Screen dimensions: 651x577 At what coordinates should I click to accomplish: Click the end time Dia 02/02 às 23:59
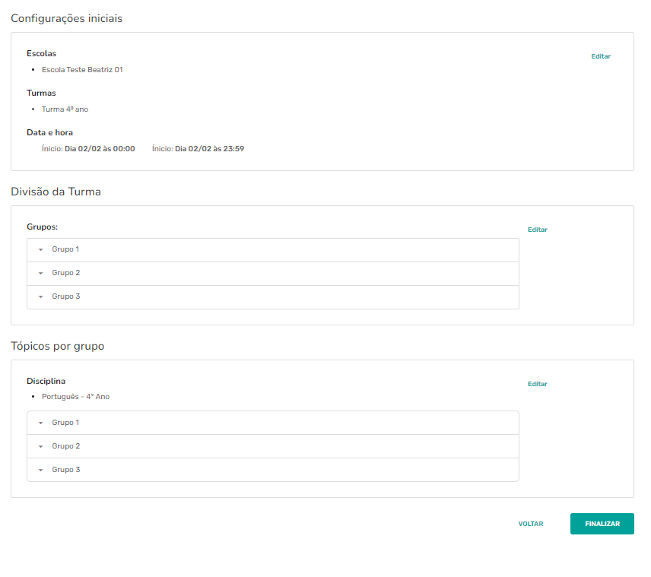point(209,149)
